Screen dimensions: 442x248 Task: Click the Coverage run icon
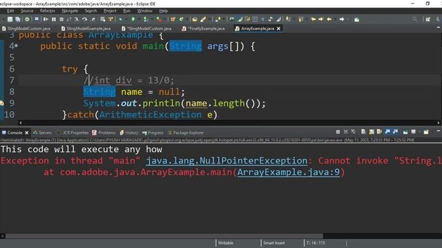coord(146,19)
